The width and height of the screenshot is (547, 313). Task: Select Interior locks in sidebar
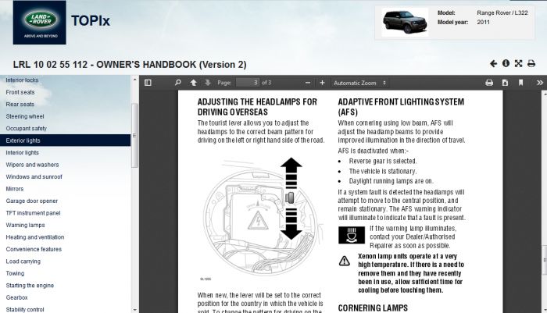tap(22, 80)
